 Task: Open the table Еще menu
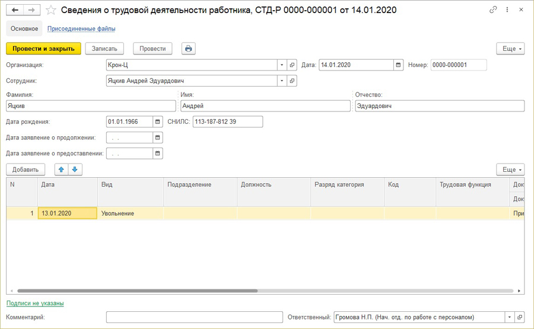[x=510, y=170]
